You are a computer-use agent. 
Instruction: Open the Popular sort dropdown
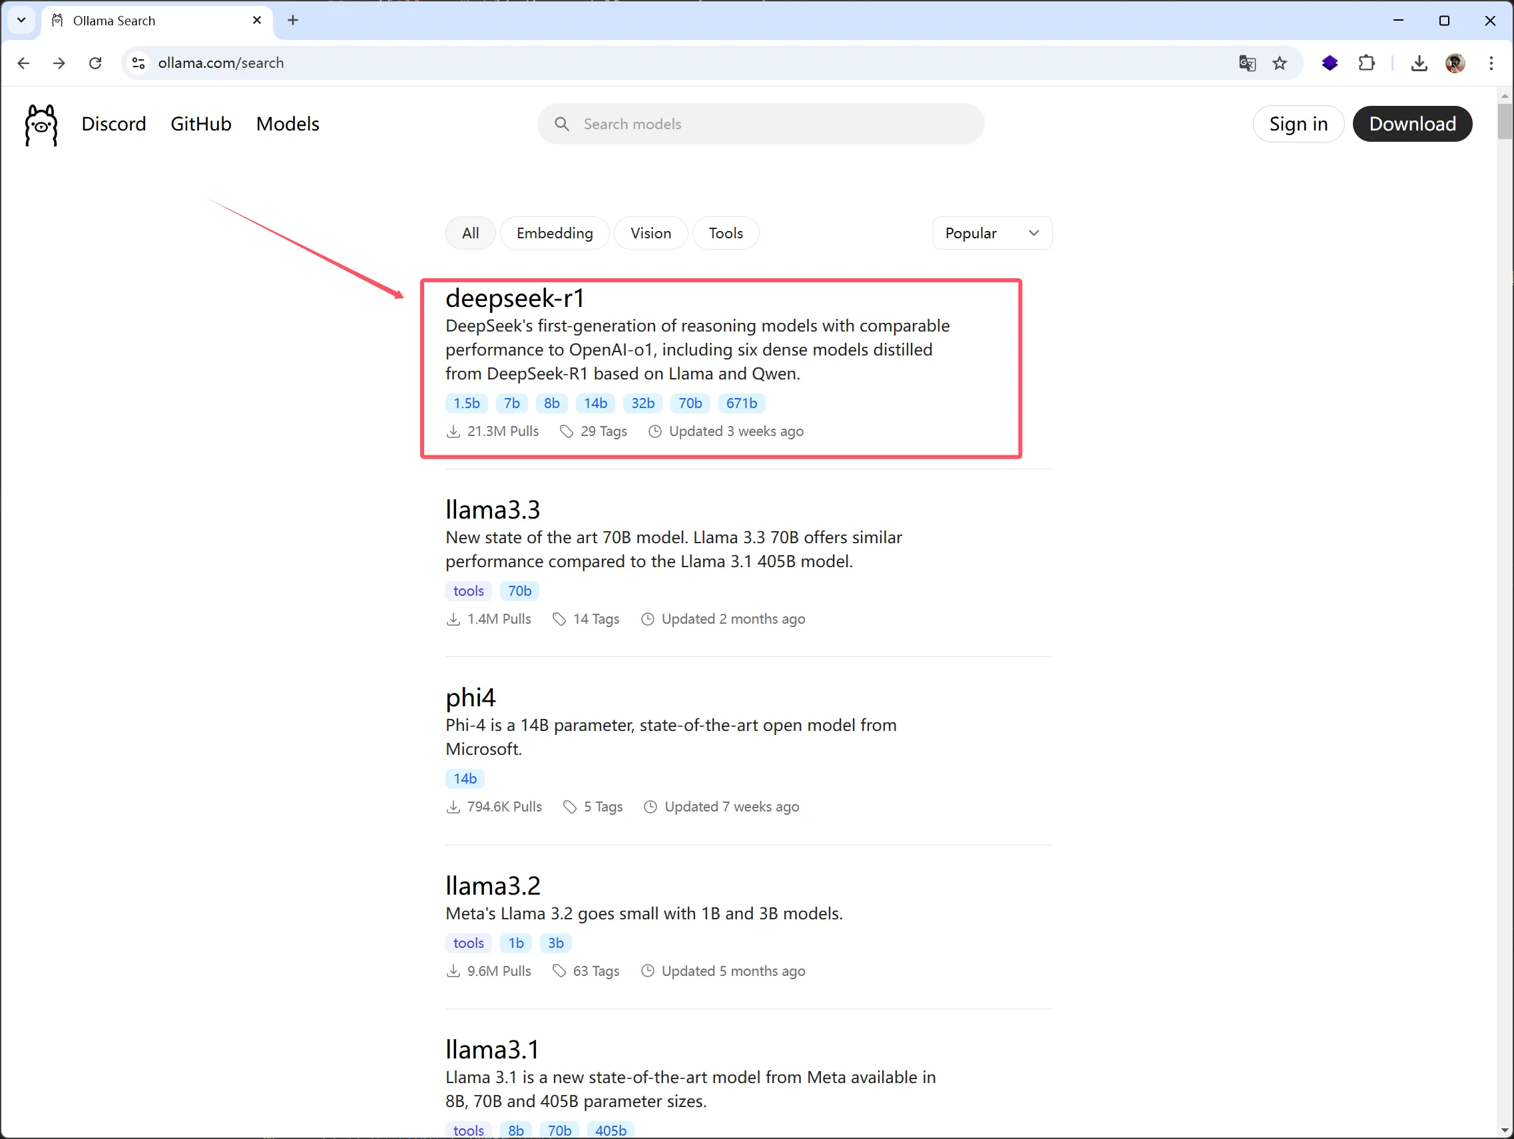tap(992, 234)
